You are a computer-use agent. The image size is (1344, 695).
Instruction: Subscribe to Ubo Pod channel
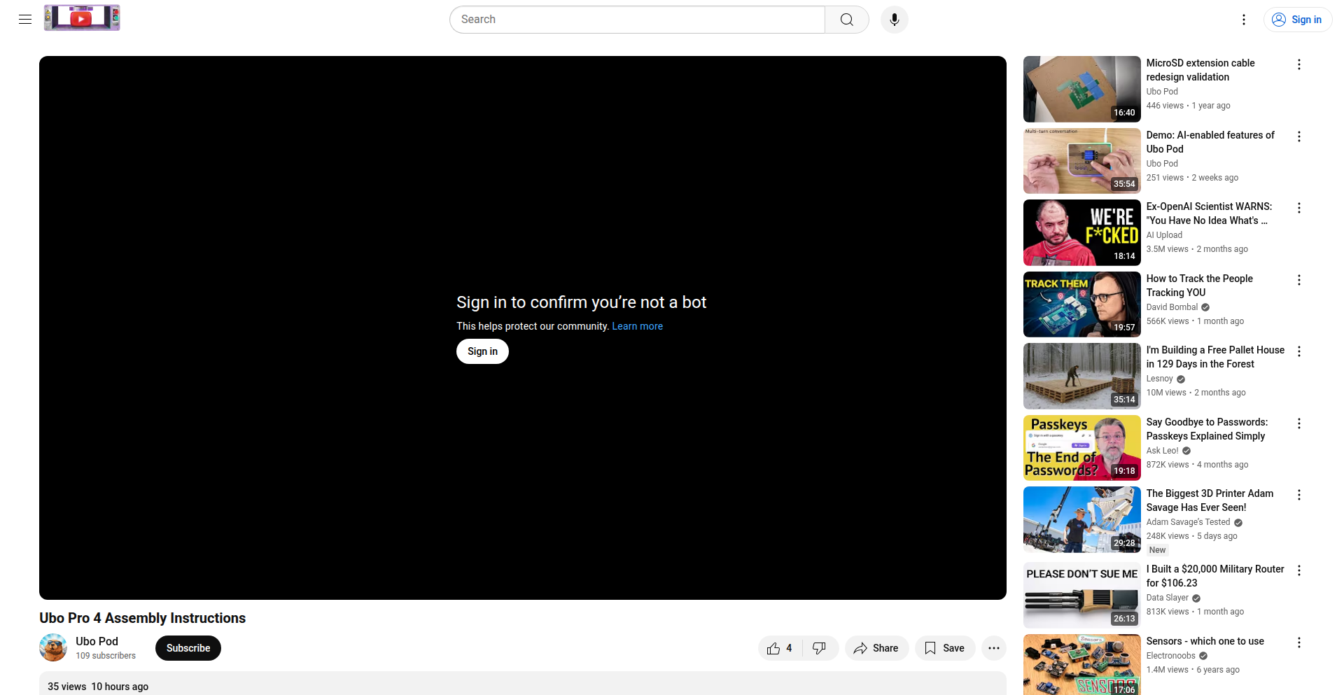188,648
